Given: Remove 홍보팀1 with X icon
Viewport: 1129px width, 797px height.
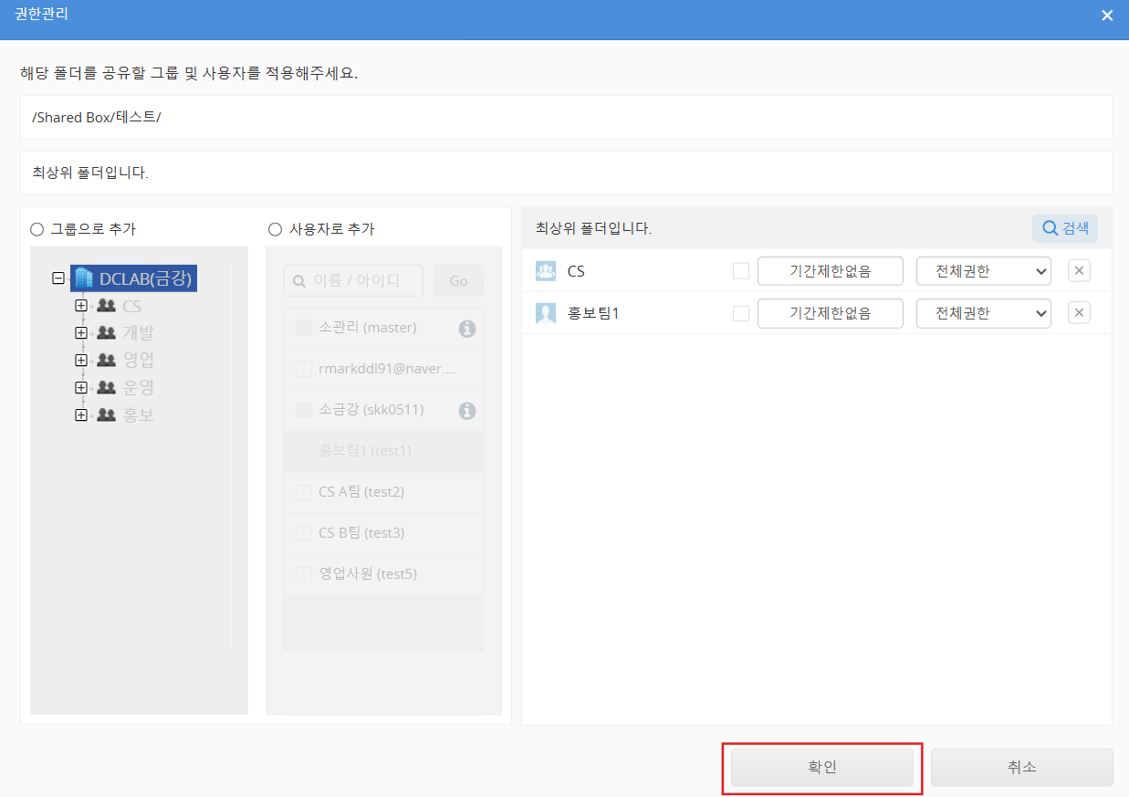Looking at the screenshot, I should pos(1079,313).
